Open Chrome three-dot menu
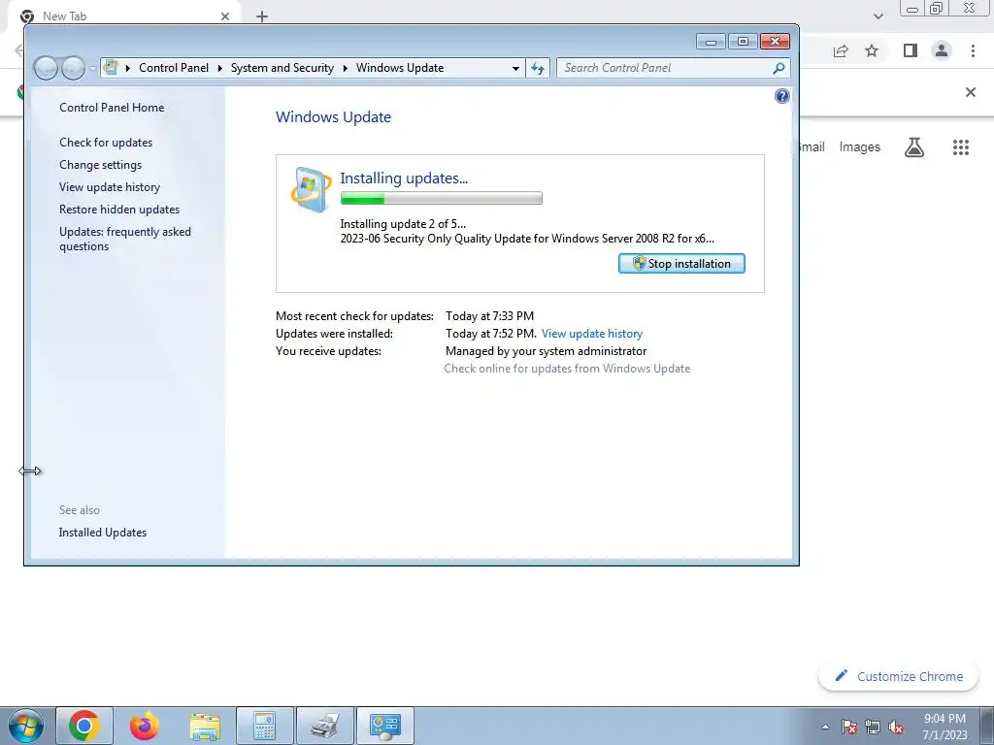Screen dimensions: 994x745 (x=973, y=50)
